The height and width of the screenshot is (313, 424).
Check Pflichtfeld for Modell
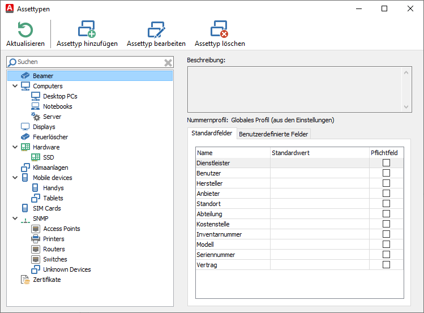point(386,244)
